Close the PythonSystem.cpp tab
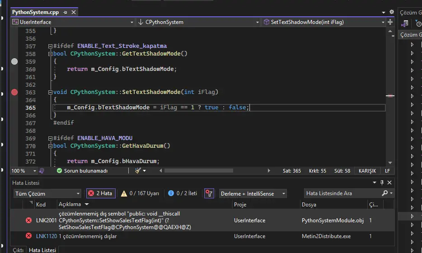The image size is (422, 253). [x=74, y=12]
